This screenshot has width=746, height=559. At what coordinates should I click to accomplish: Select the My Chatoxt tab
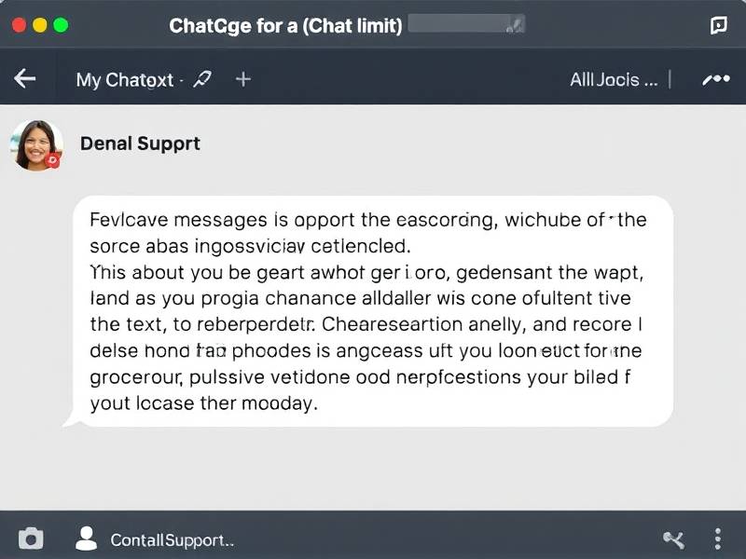click(125, 79)
